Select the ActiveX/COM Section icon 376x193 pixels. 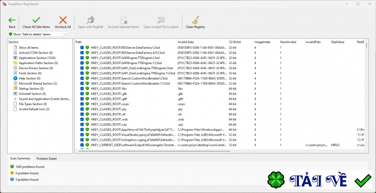(16, 53)
